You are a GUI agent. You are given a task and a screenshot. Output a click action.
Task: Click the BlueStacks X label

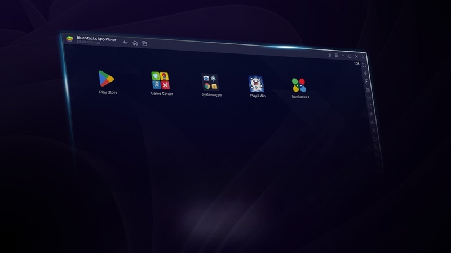pos(300,97)
